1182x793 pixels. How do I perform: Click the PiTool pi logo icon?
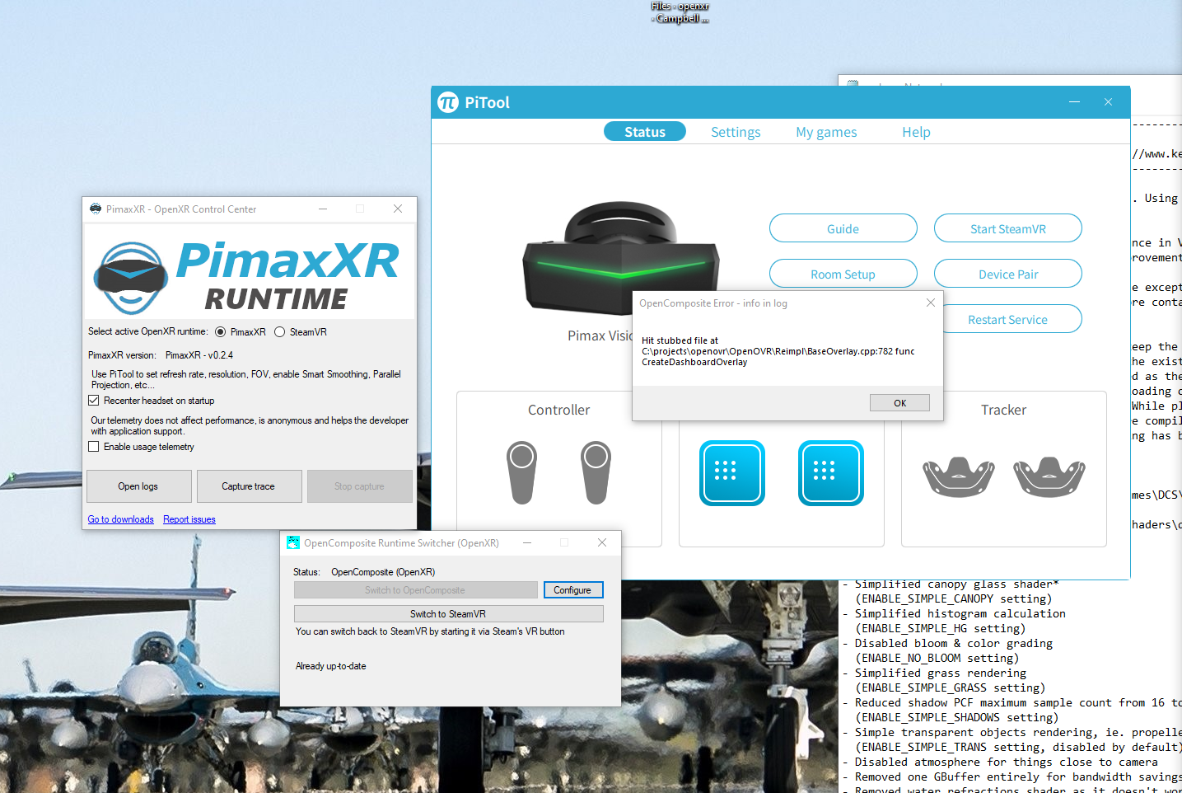(x=447, y=102)
